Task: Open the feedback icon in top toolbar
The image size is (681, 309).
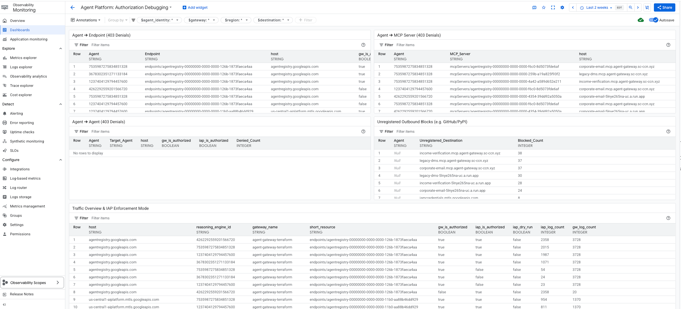Action: (x=534, y=7)
